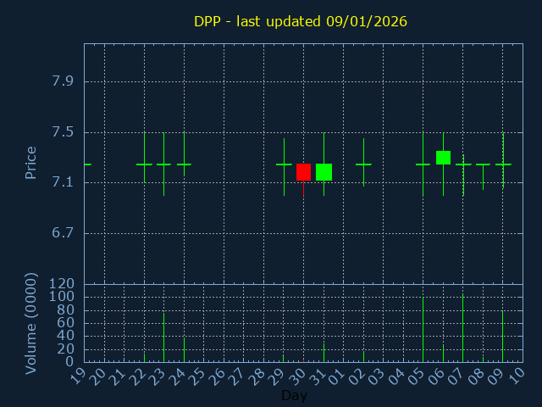The height and width of the screenshot is (407, 542).
Task: Click the day 09 x-axis tick label
Action: point(497,375)
